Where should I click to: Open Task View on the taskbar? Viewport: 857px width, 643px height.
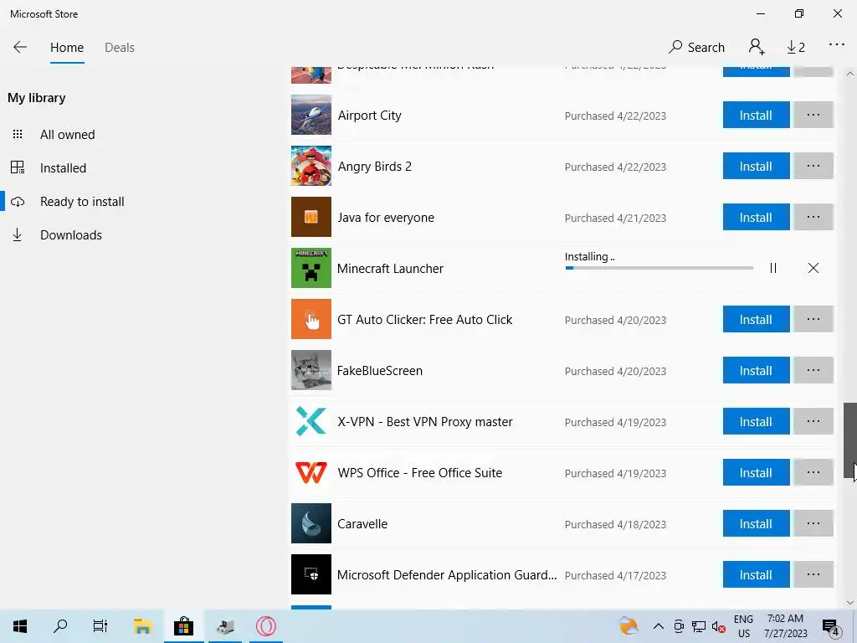pyautogui.click(x=100, y=626)
